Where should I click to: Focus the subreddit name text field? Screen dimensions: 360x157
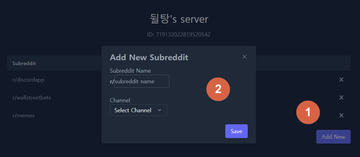pos(142,81)
